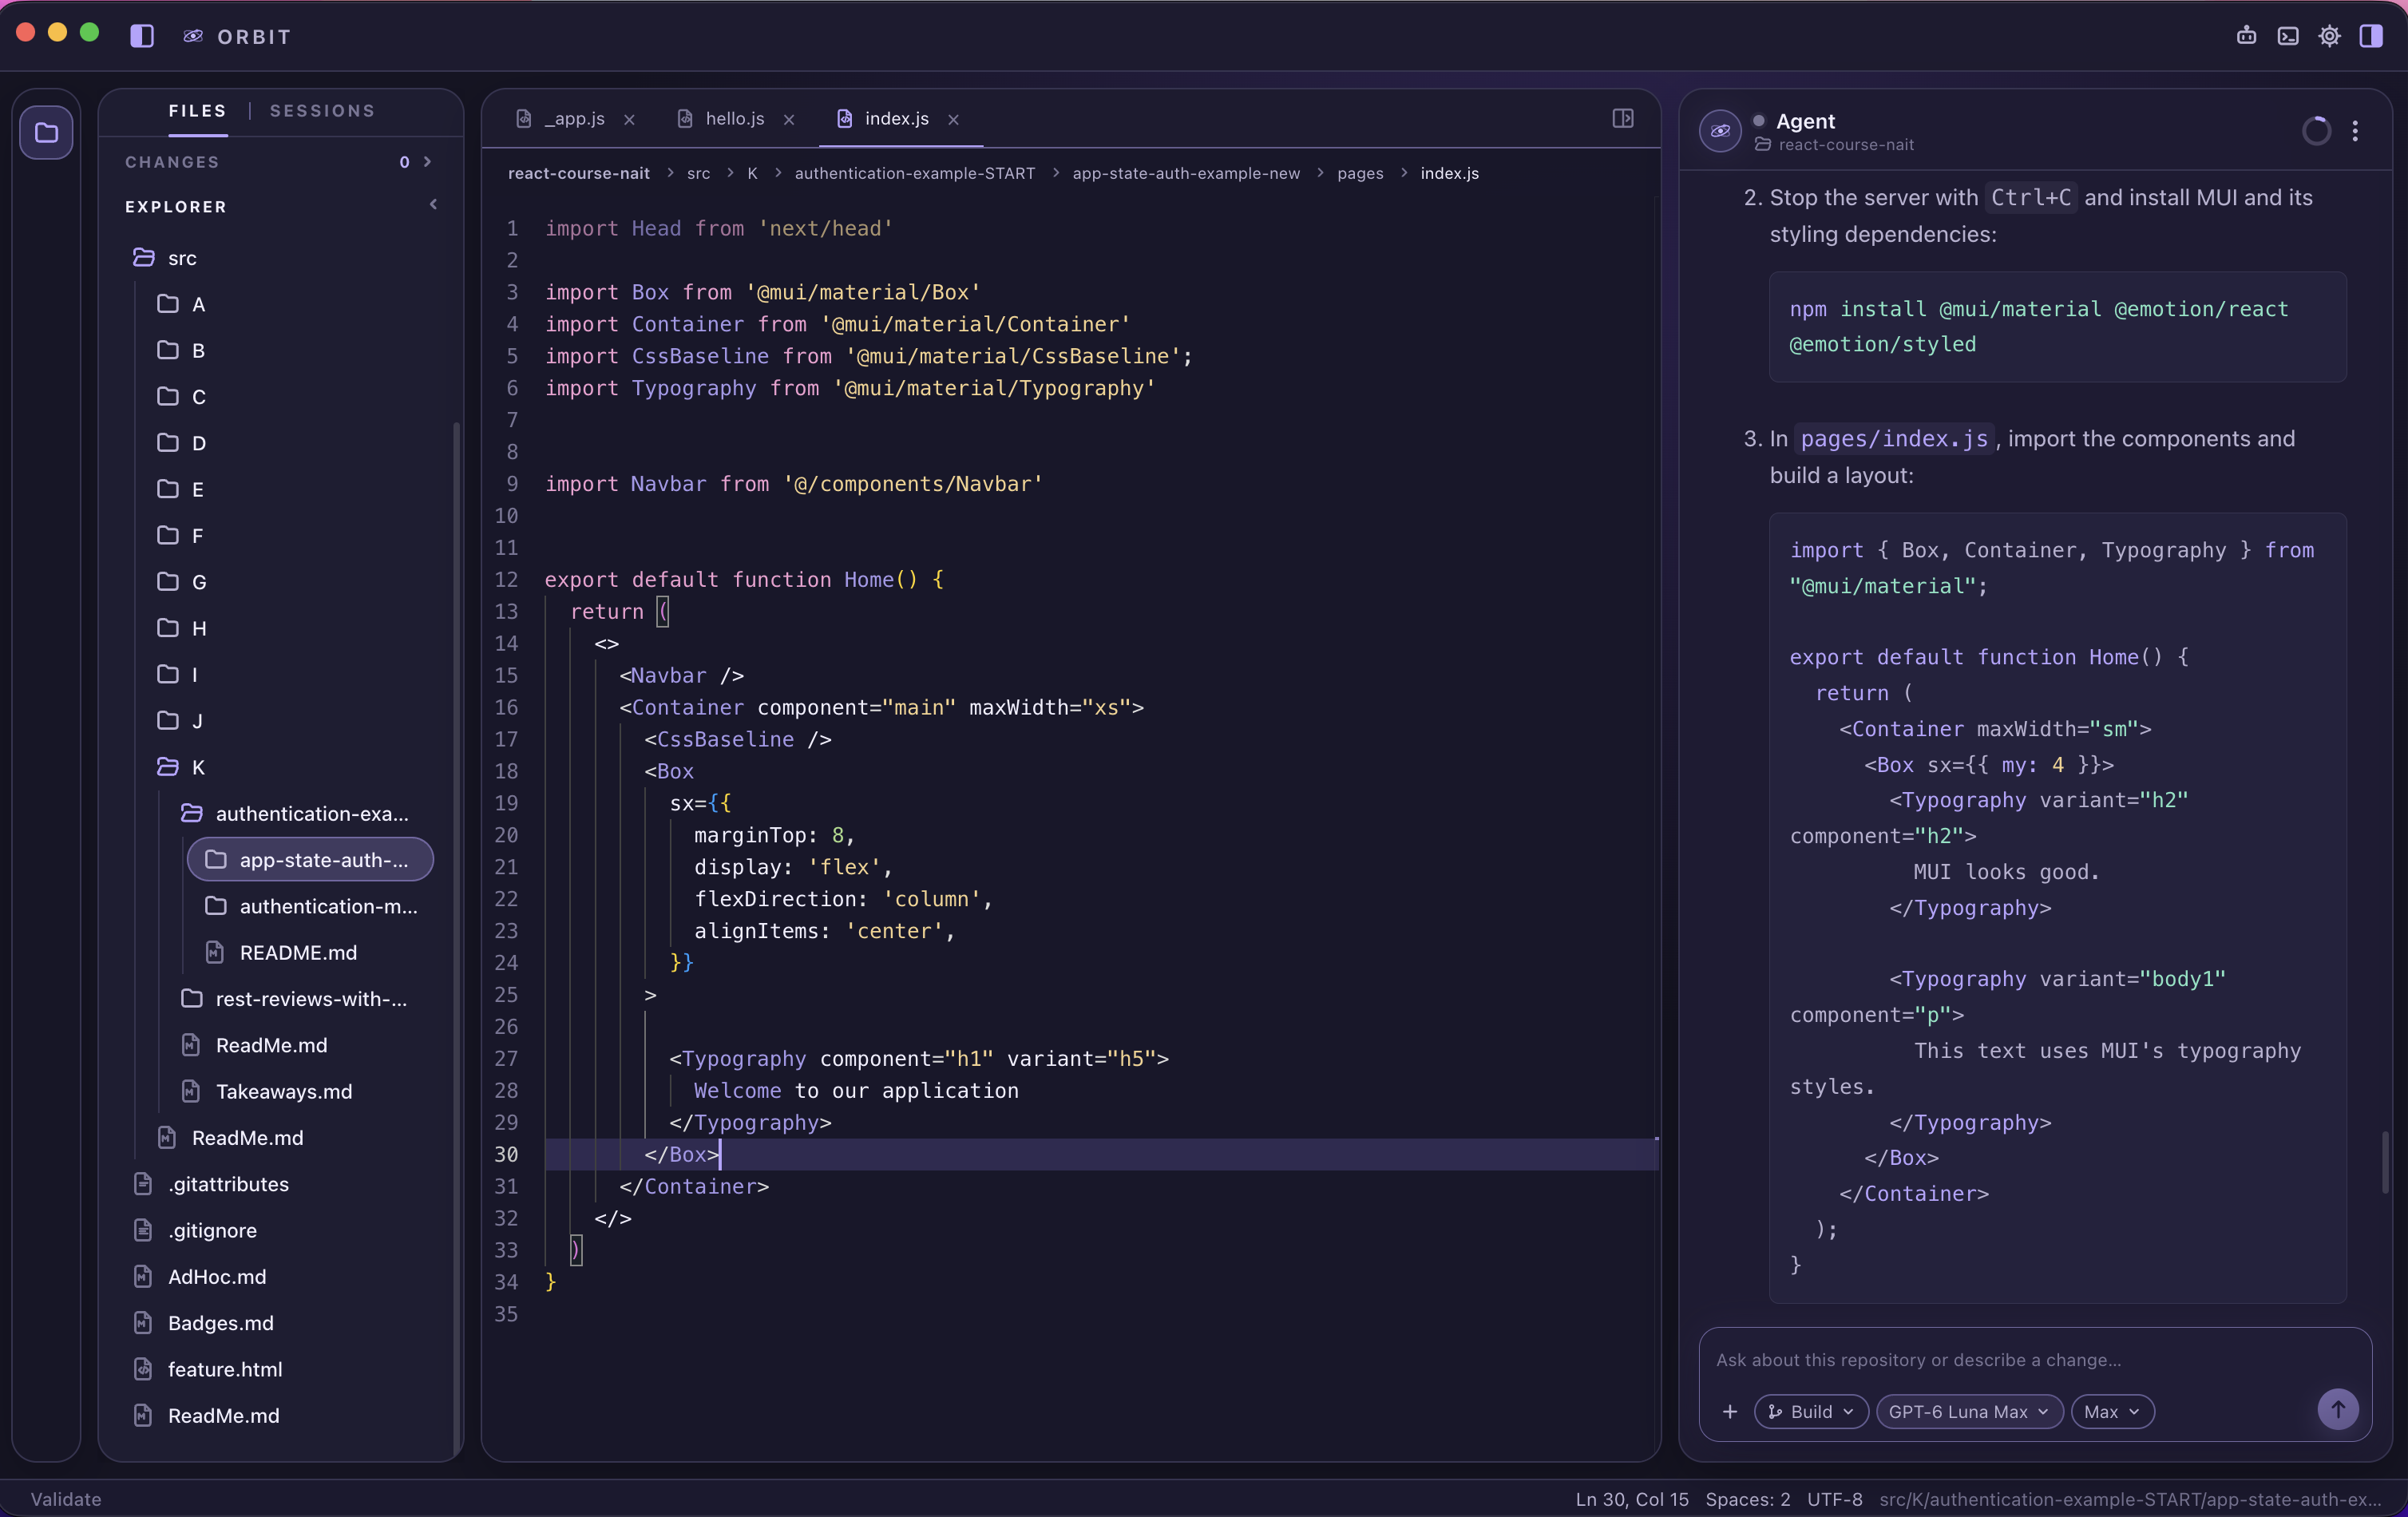The width and height of the screenshot is (2408, 1517).
Task: Open the Agent panel three-dot menu
Action: [x=2355, y=131]
